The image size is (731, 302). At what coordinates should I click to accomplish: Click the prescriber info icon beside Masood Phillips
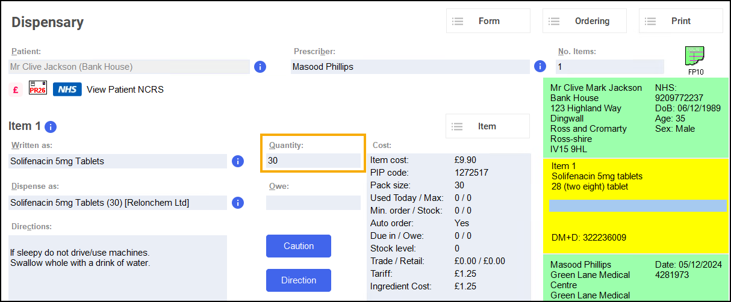tap(540, 67)
